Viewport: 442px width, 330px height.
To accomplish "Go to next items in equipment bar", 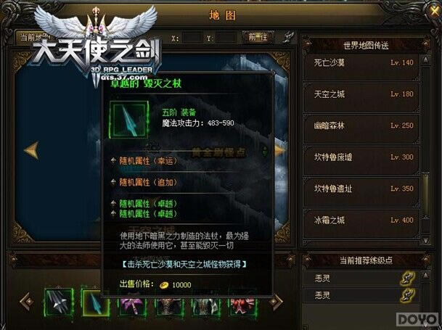I will click(x=276, y=302).
